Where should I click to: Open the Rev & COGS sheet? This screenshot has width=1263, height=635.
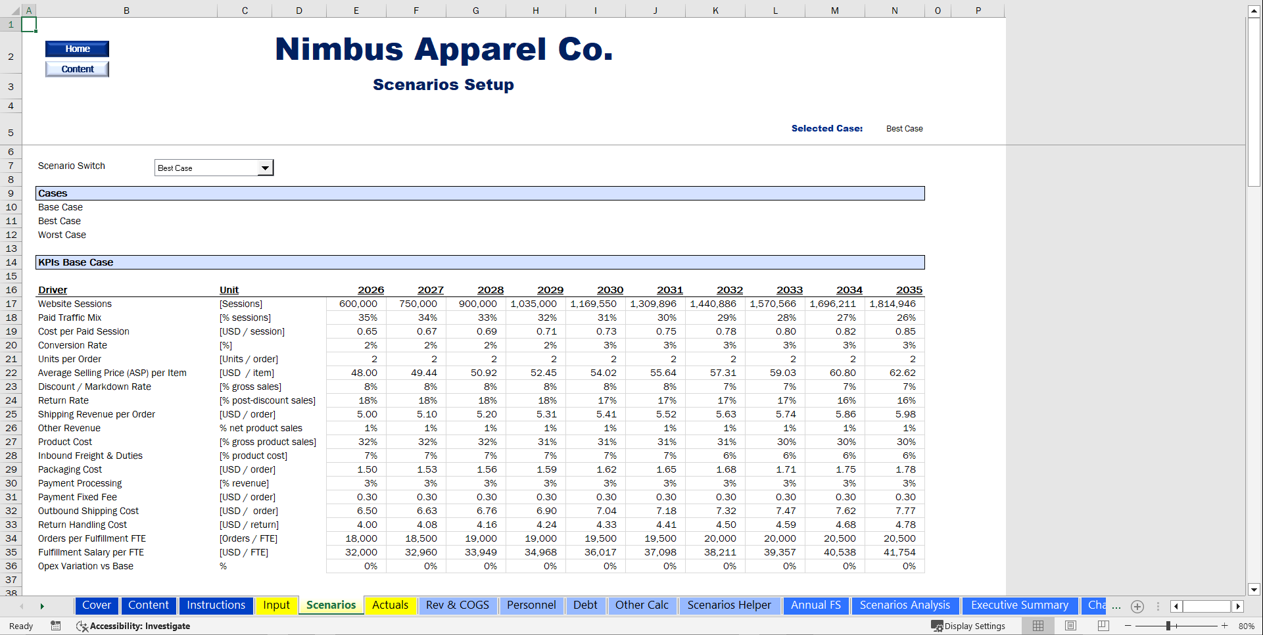(458, 605)
